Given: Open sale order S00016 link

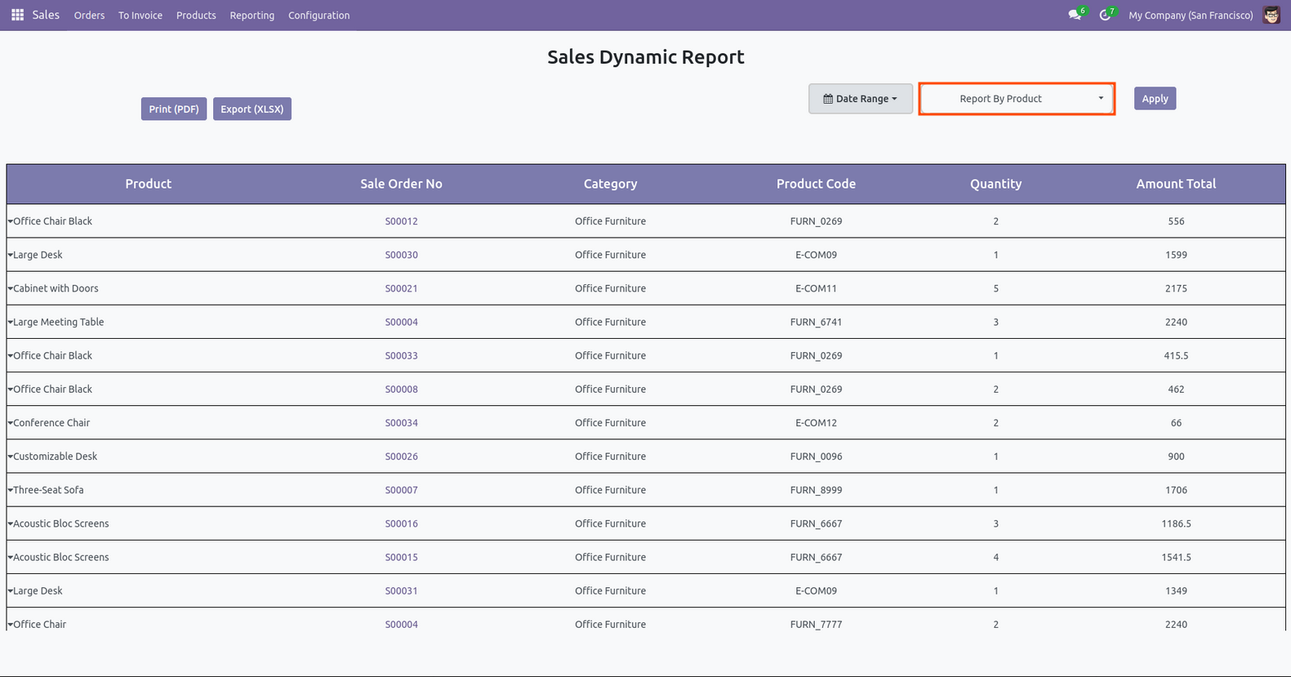Looking at the screenshot, I should [x=401, y=523].
